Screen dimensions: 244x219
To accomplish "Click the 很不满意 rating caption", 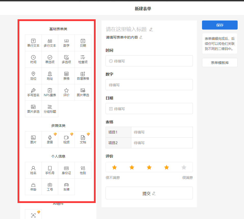I will coord(113,178).
